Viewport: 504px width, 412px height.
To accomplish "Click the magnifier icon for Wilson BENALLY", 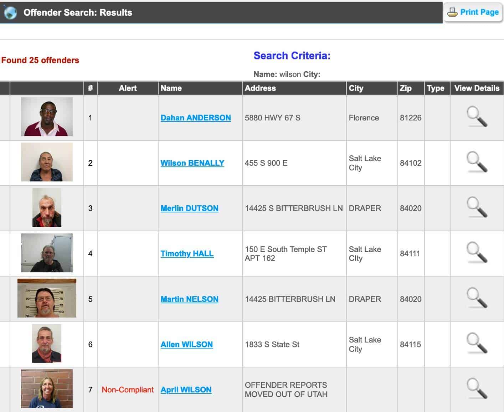I will point(477,162).
